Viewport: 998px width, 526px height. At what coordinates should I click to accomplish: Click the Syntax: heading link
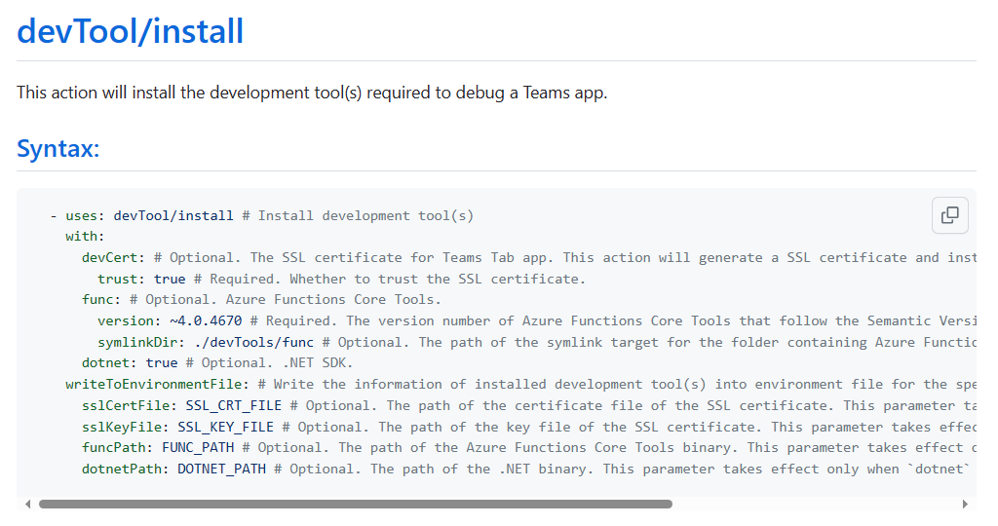pyautogui.click(x=58, y=149)
